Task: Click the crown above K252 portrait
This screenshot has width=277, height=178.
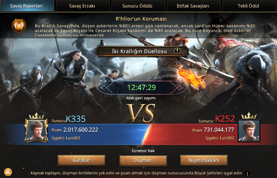Action: click(x=249, y=116)
